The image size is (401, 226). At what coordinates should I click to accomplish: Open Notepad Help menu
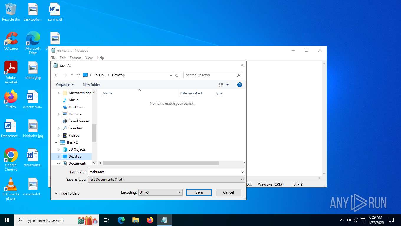pyautogui.click(x=100, y=58)
